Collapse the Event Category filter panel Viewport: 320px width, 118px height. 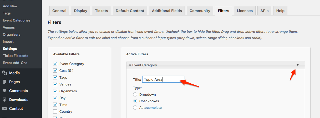(x=298, y=65)
